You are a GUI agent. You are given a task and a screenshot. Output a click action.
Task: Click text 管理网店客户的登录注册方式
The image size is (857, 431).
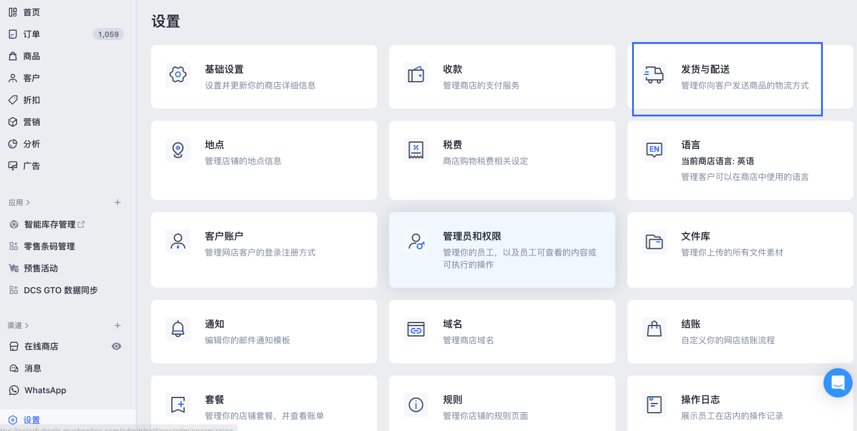[260, 252]
